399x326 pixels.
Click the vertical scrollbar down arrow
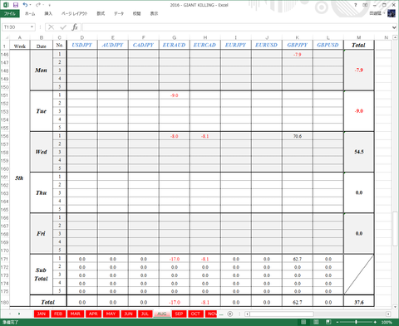[x=395, y=307]
